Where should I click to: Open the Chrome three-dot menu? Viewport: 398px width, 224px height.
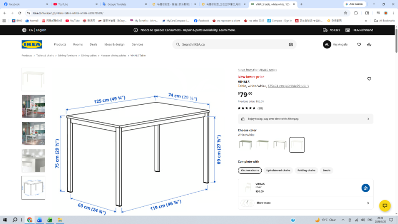tap(393, 13)
